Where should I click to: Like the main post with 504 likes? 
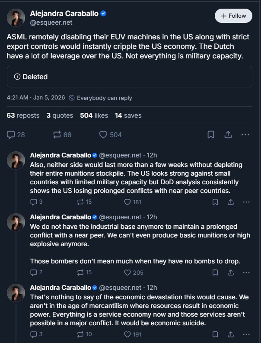(x=104, y=135)
